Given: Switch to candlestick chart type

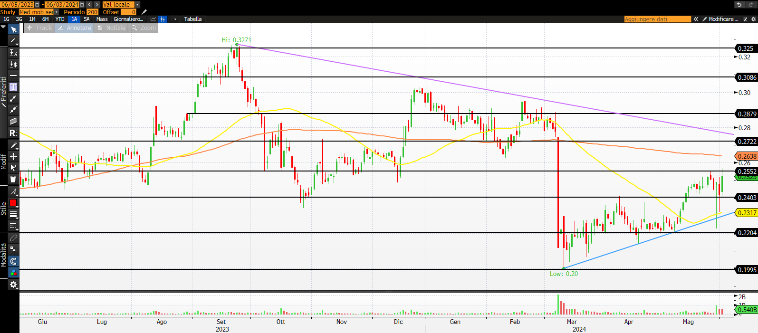Looking at the screenshot, I should (163, 19).
